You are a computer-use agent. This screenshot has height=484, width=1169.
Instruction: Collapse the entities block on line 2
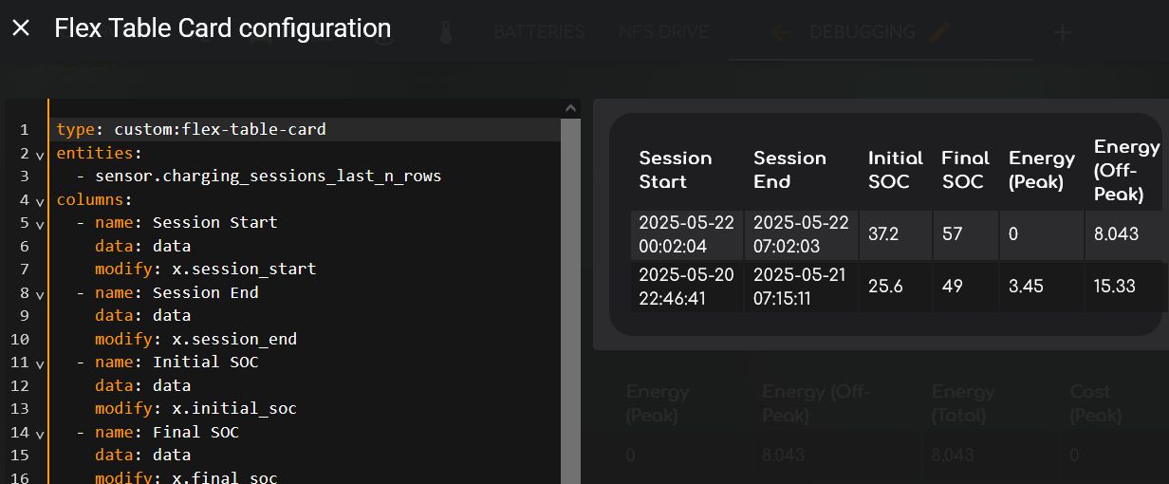(40, 154)
